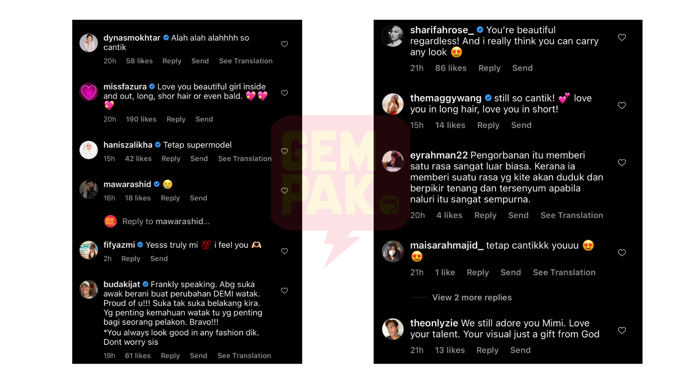Open haniszalikha's profile avatar
681x383 pixels.
pos(88,150)
